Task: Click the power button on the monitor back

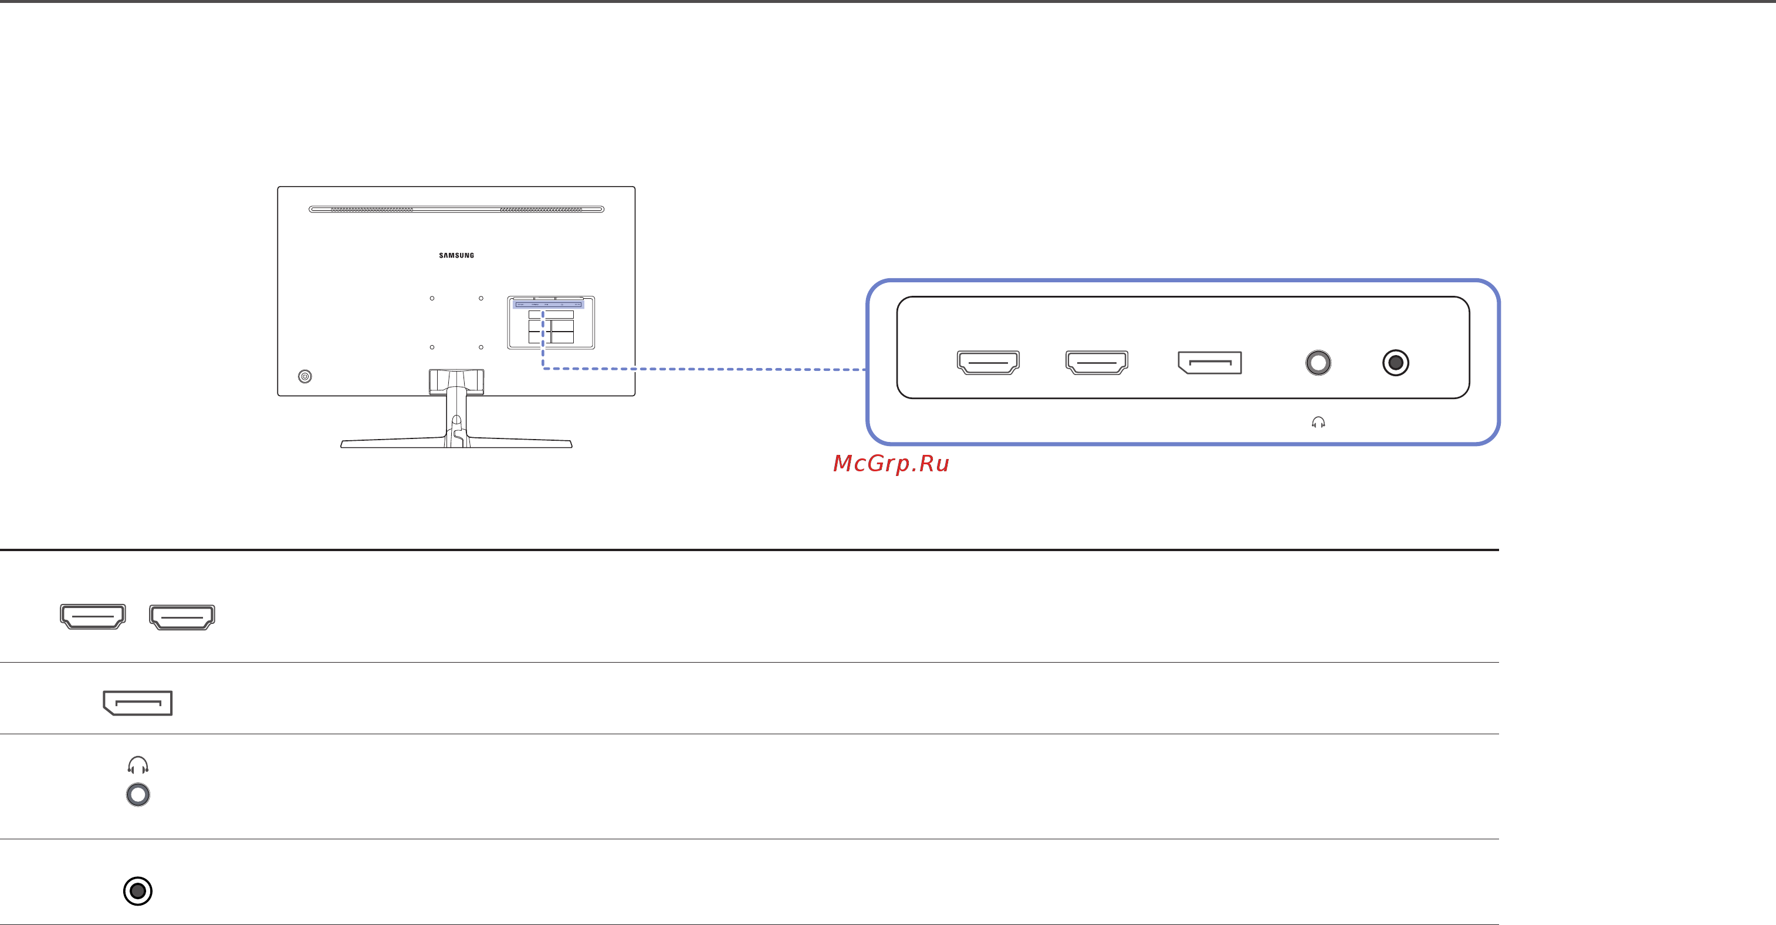Action: pos(305,376)
